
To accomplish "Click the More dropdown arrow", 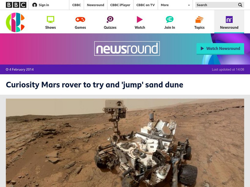I will tap(189, 5).
